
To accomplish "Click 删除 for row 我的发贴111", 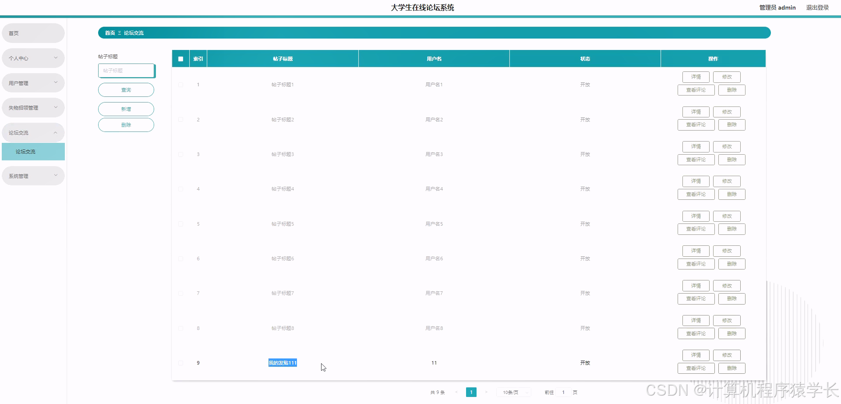I will 731,368.
